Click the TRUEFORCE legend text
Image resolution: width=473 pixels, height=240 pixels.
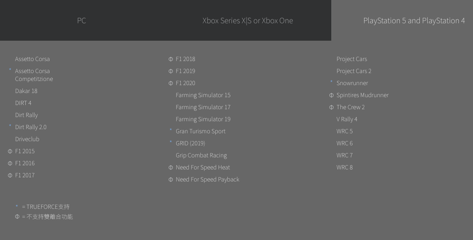46,207
